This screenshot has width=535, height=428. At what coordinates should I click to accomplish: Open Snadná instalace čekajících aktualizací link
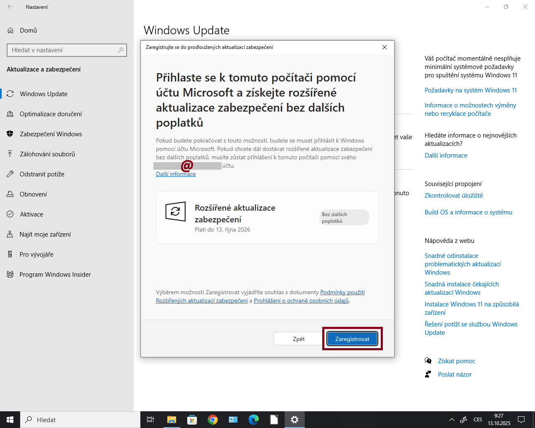point(461,288)
